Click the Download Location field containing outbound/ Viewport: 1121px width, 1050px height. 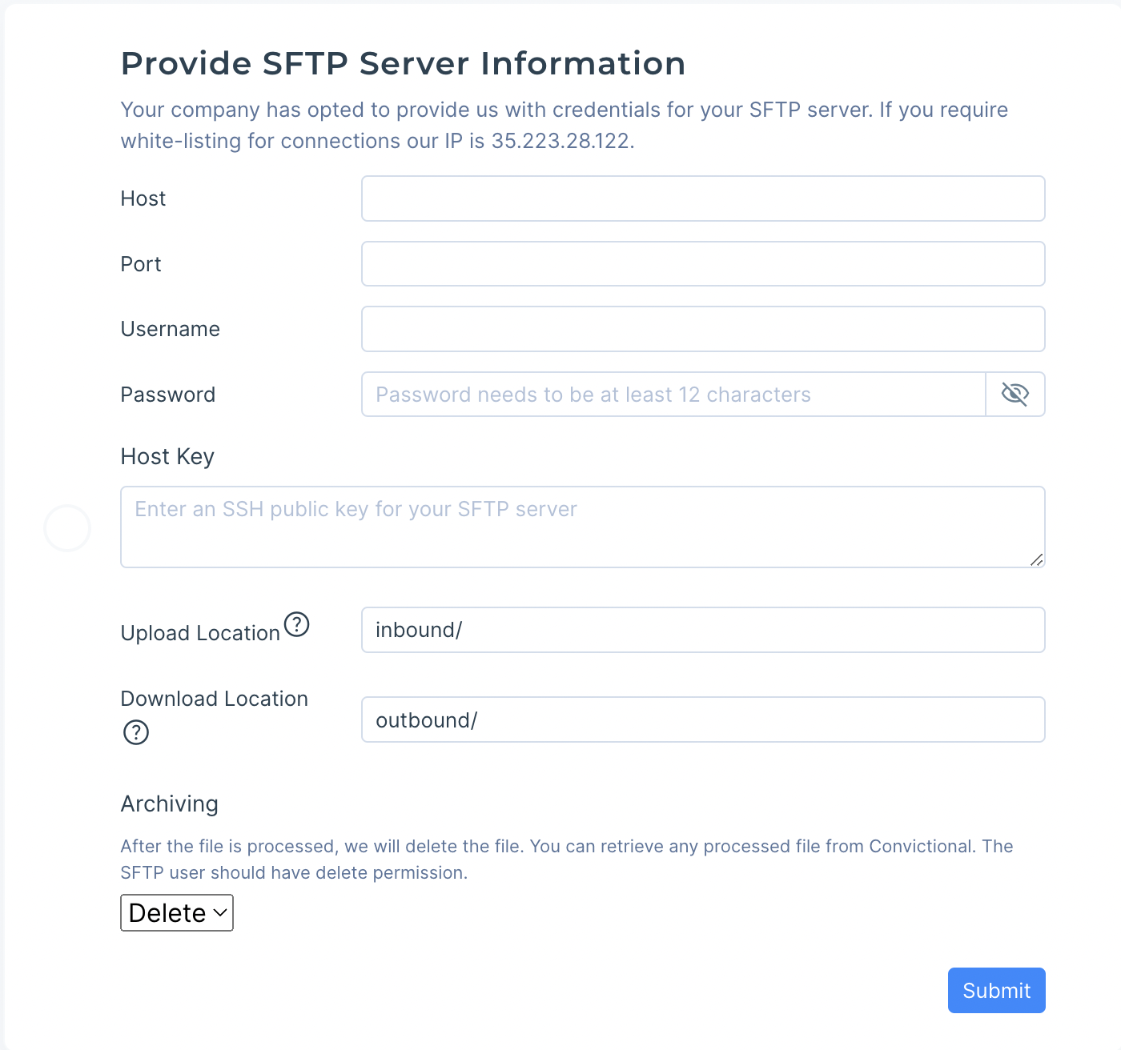(x=703, y=719)
